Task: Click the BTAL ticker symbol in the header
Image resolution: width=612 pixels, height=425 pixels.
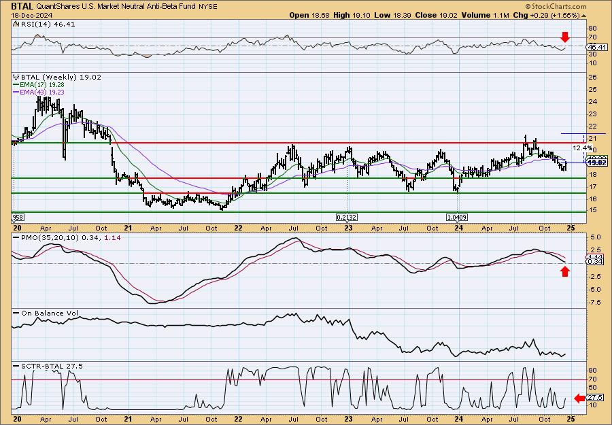Action: tap(22, 6)
